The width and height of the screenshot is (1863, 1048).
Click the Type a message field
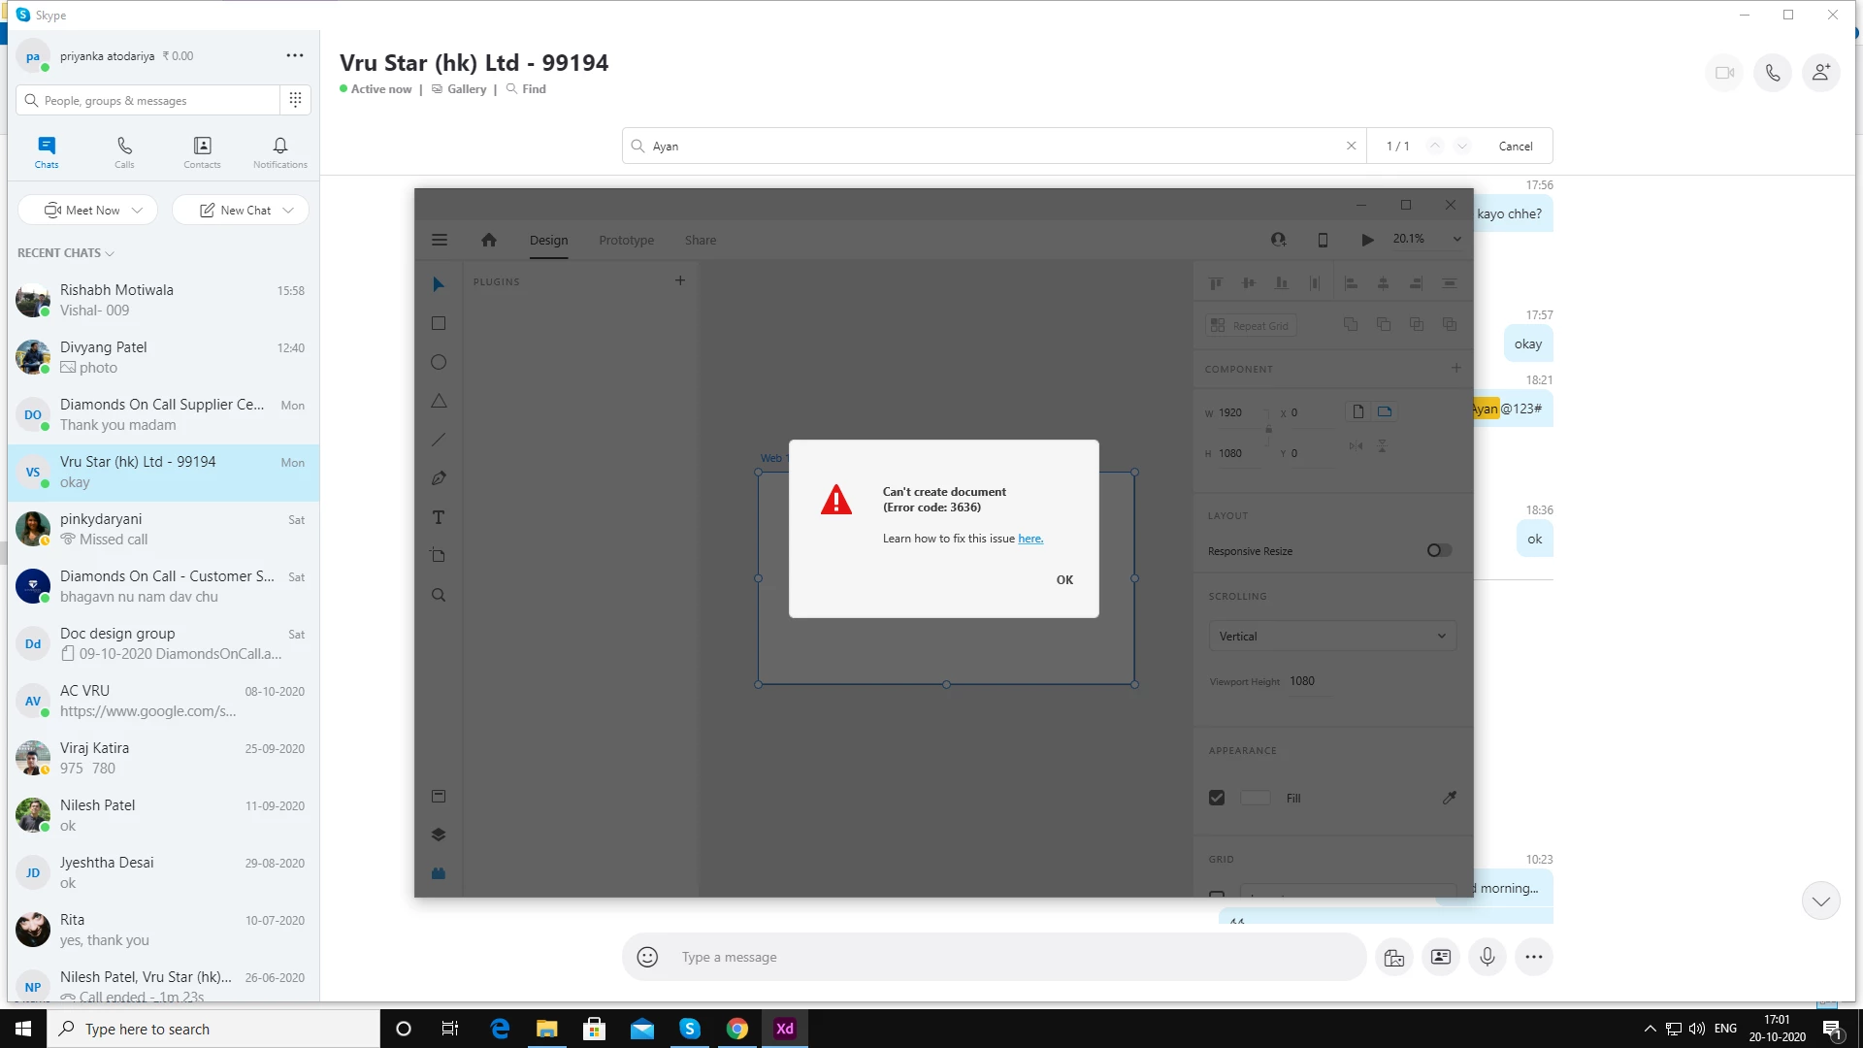pyautogui.click(x=1009, y=957)
